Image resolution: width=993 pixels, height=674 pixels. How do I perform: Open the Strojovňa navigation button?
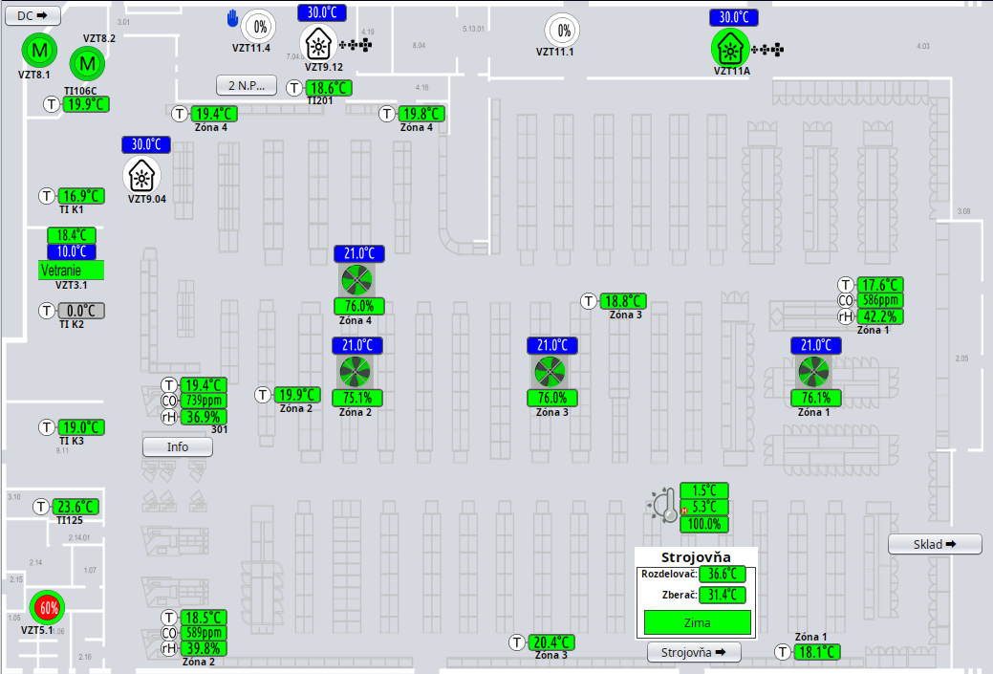[694, 652]
